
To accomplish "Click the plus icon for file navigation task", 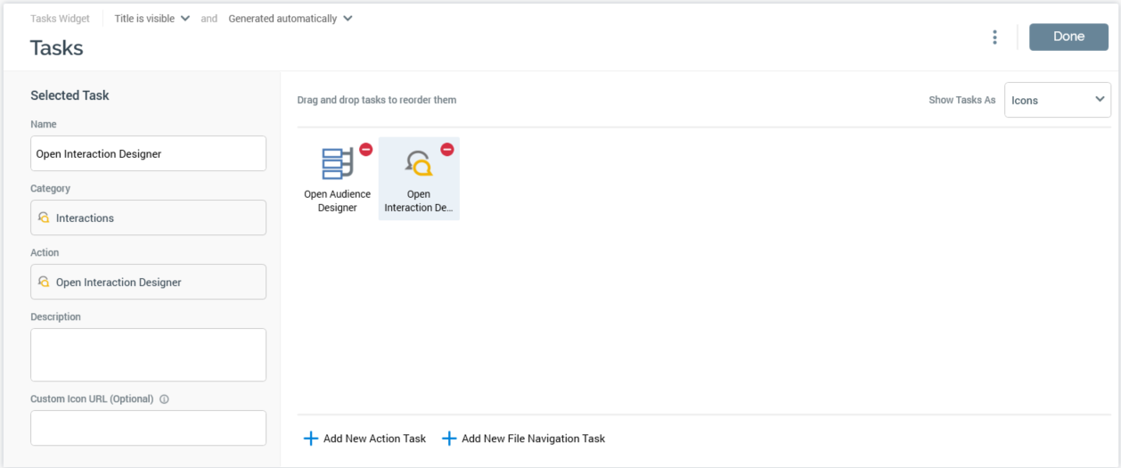I will pos(449,439).
